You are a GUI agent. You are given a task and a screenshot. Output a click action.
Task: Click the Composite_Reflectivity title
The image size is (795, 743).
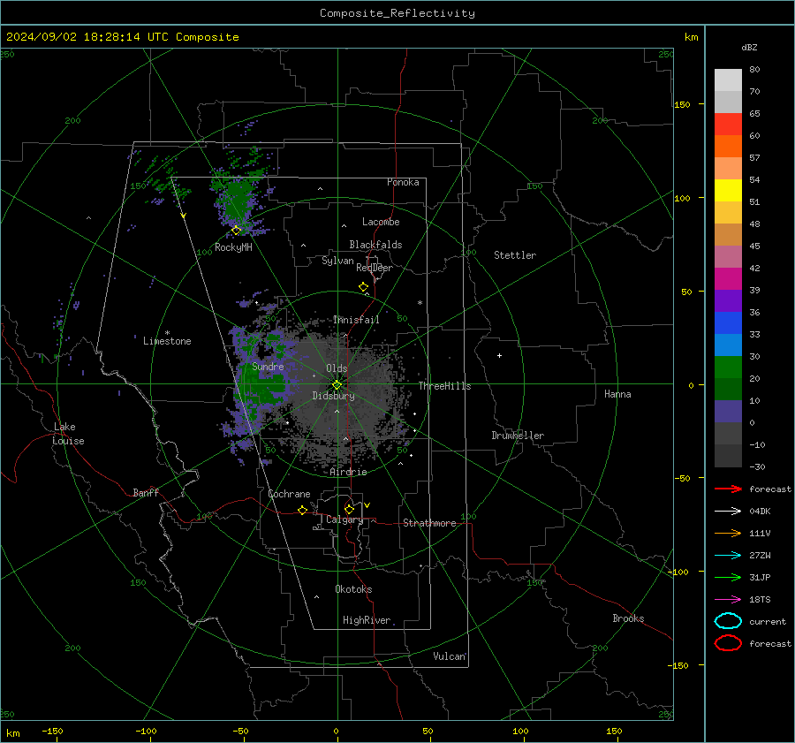point(397,13)
